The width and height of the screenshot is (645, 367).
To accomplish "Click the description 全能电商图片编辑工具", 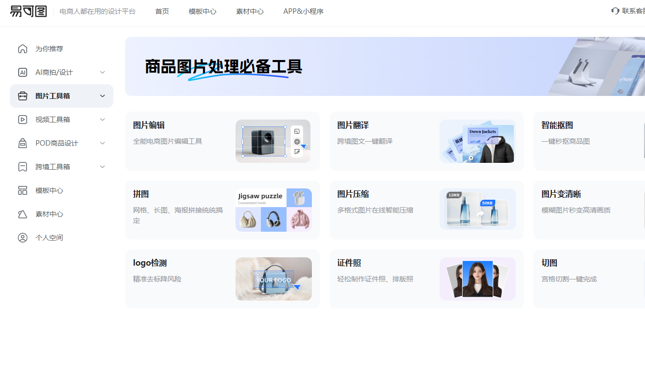I will 168,141.
